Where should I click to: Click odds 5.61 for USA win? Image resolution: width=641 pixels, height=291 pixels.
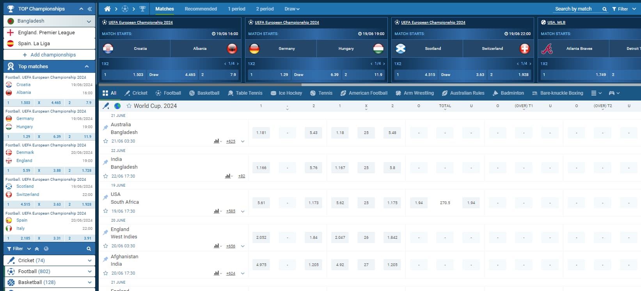click(x=261, y=203)
